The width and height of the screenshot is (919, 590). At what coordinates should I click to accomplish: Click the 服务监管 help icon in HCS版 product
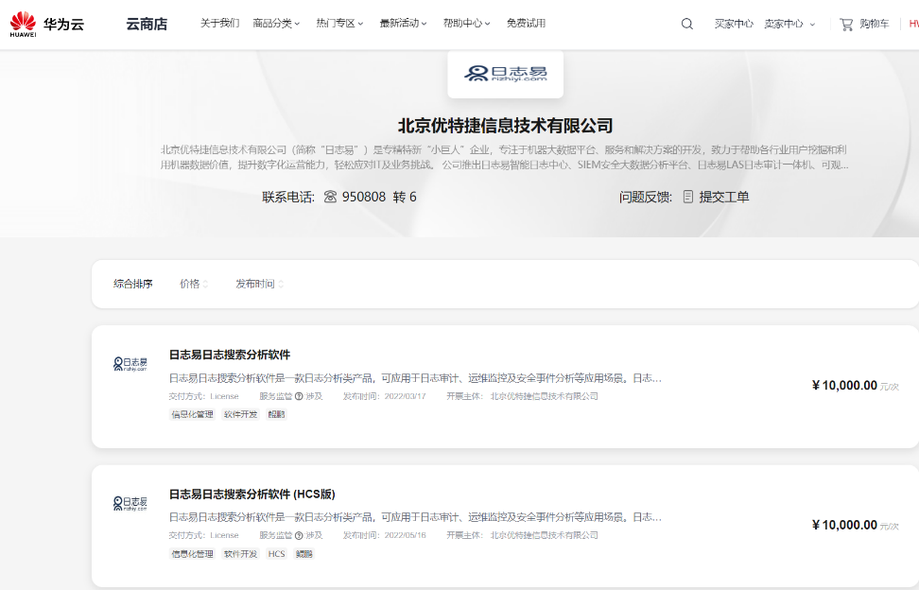[x=299, y=535]
